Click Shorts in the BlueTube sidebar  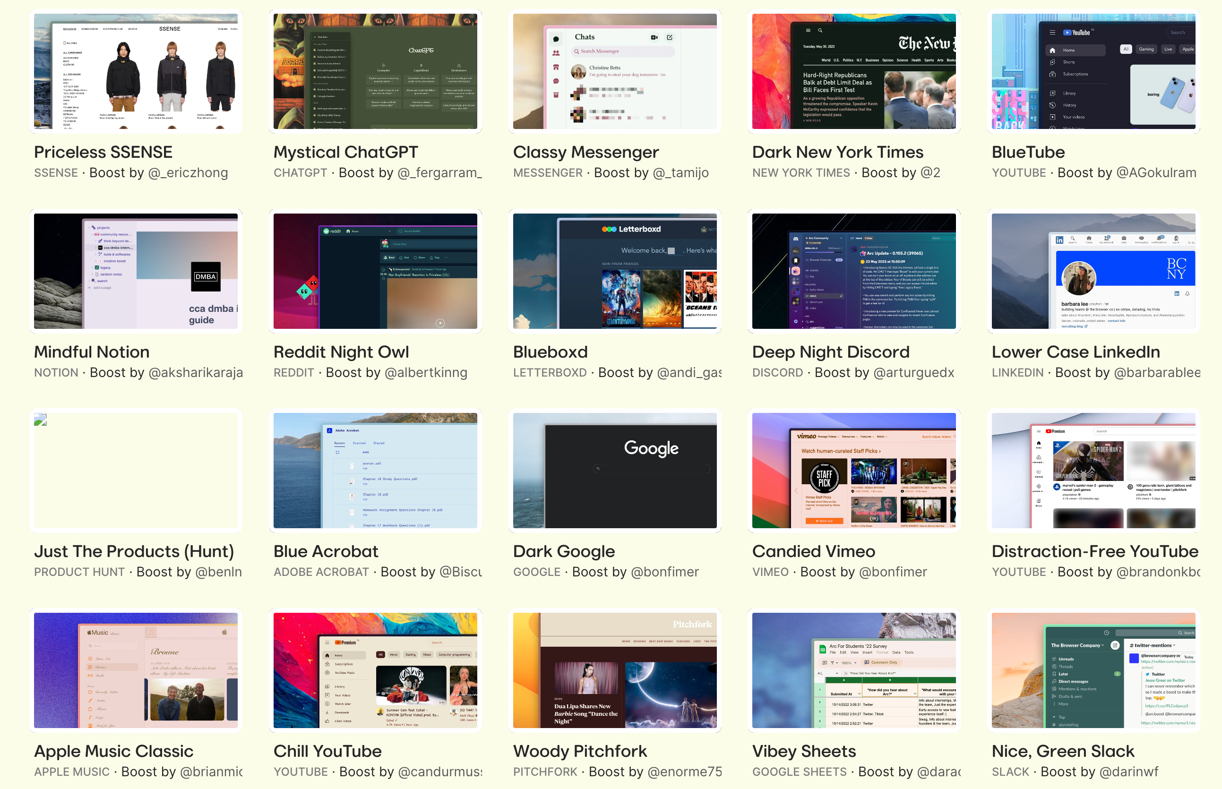point(1068,62)
